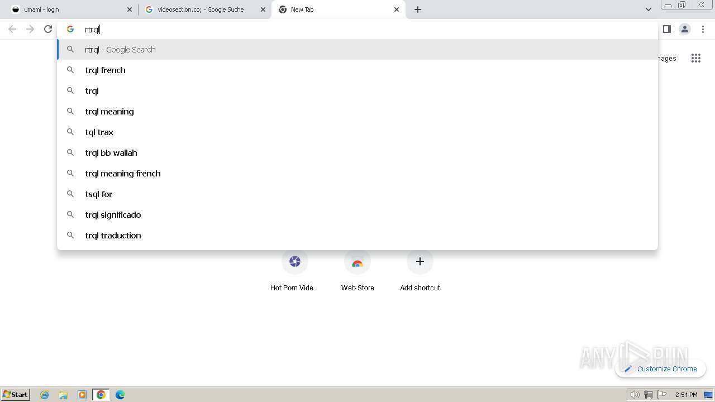The width and height of the screenshot is (715, 402).
Task: Click Customize Chrome button
Action: click(x=660, y=368)
